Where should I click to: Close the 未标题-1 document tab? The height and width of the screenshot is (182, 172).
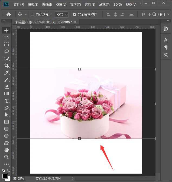point(75,22)
